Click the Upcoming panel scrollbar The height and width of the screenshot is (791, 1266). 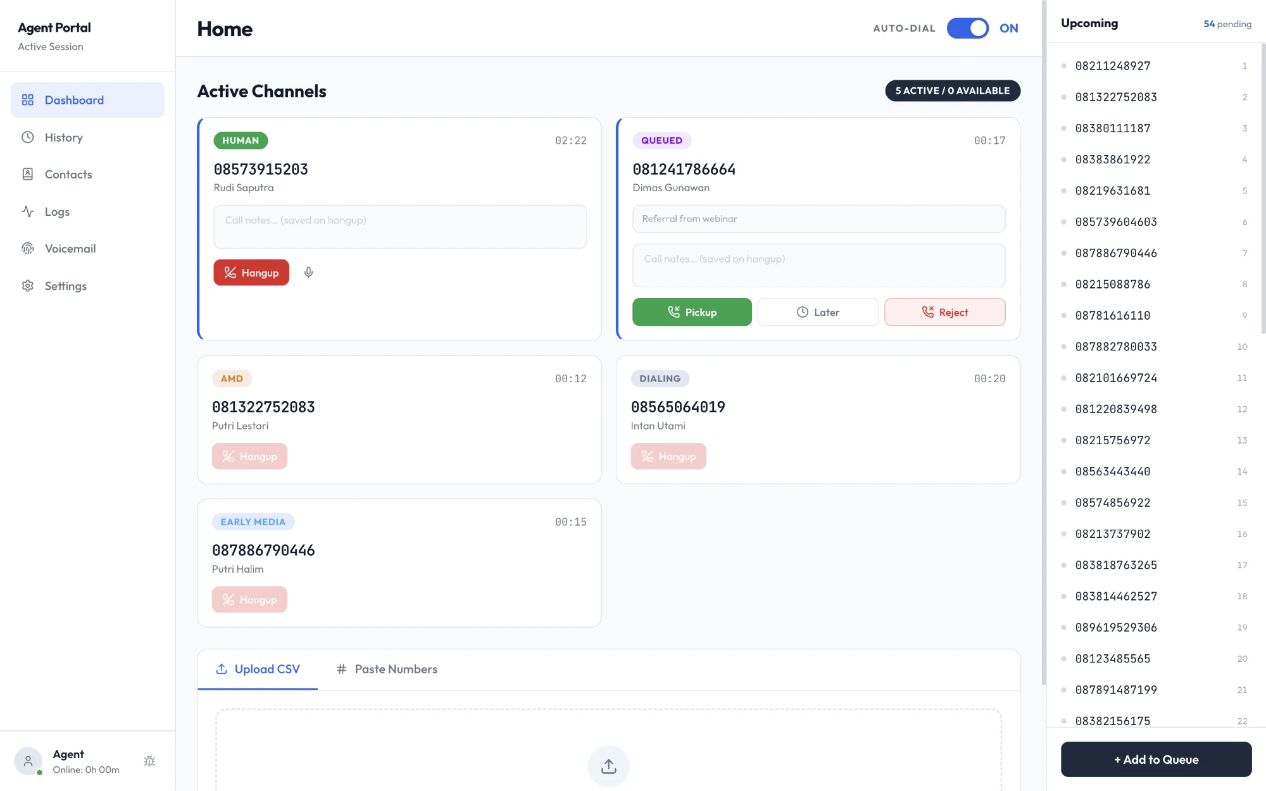point(1263,190)
